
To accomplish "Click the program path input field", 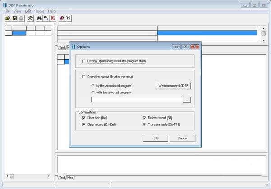I will 137,100.
